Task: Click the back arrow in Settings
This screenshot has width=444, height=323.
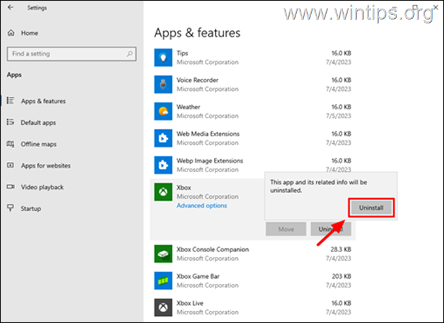Action: [x=10, y=8]
